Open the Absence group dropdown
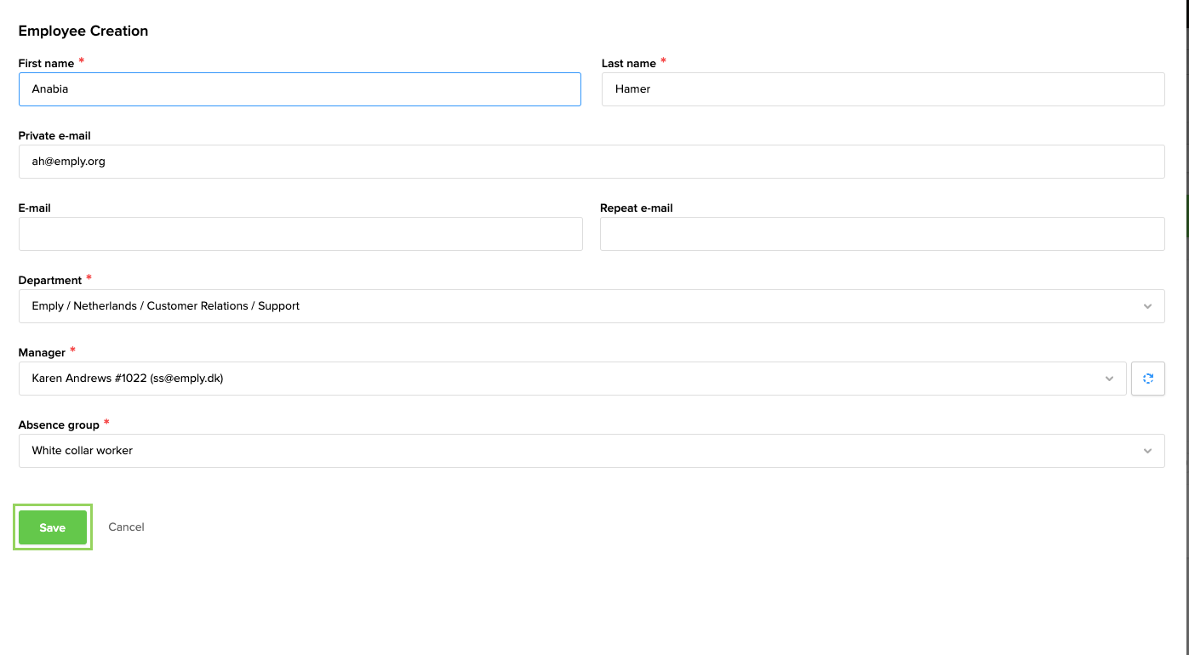The height and width of the screenshot is (655, 1189). coord(1146,450)
